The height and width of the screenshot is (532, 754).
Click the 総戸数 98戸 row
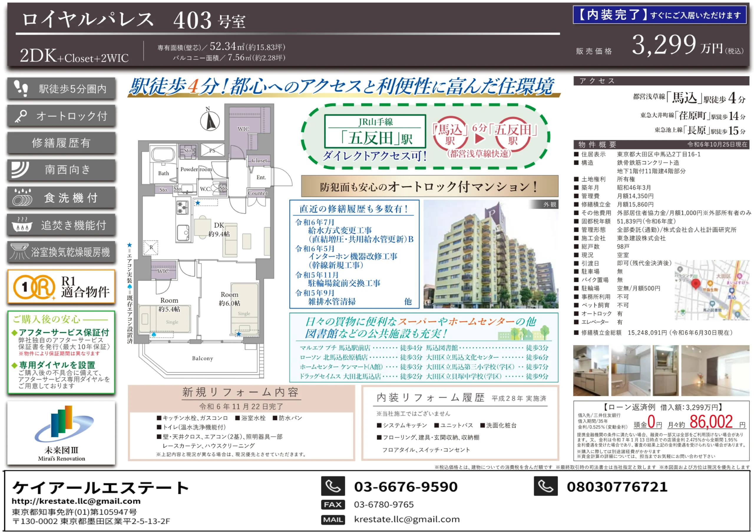point(602,247)
